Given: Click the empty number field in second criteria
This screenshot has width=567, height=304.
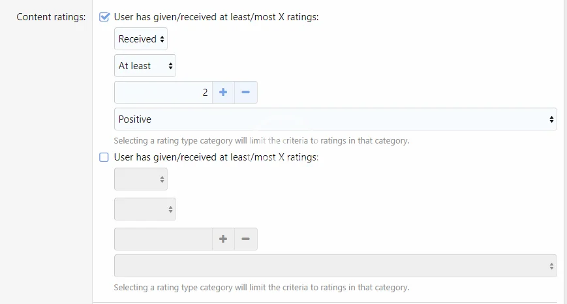Looking at the screenshot, I should (163, 239).
